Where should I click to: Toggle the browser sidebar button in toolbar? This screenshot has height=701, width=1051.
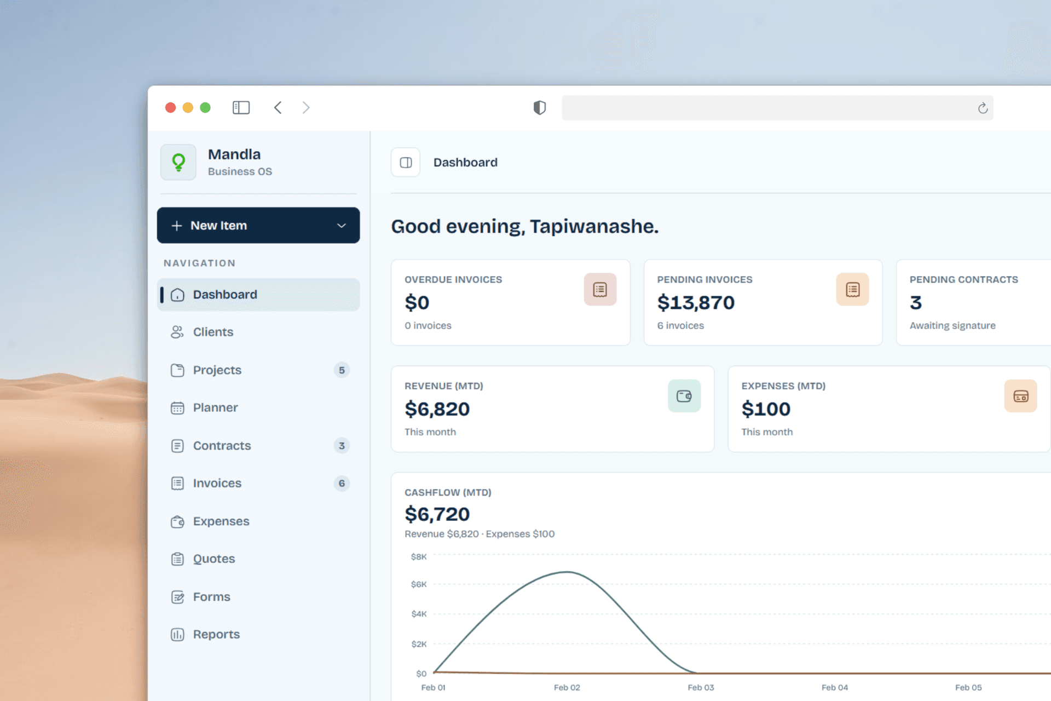click(x=241, y=107)
